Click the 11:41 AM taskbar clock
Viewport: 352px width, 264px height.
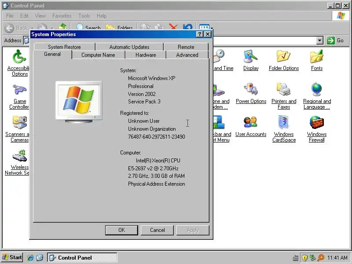pos(337,257)
